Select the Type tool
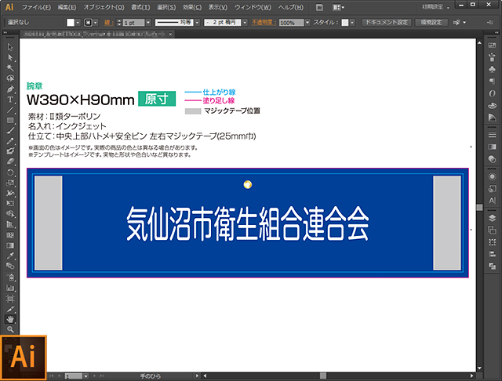This screenshot has height=381, width=502. (x=10, y=100)
